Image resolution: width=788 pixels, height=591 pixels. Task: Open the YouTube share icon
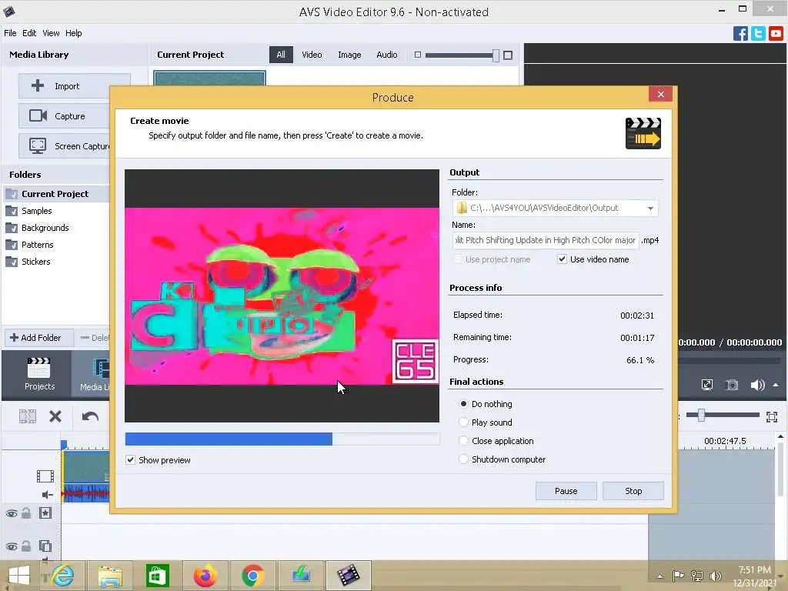[776, 33]
